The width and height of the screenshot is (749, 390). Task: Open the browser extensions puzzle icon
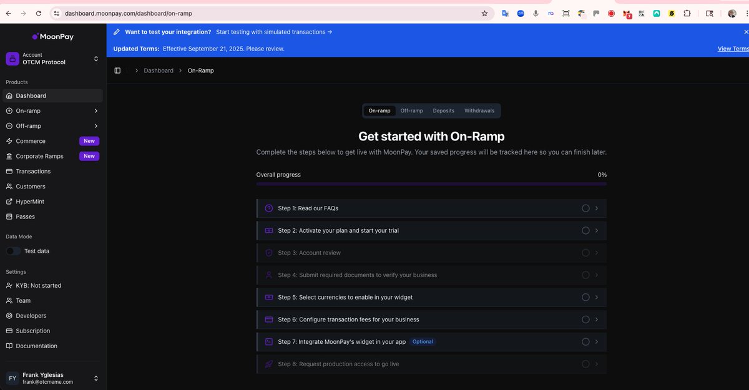tap(687, 13)
